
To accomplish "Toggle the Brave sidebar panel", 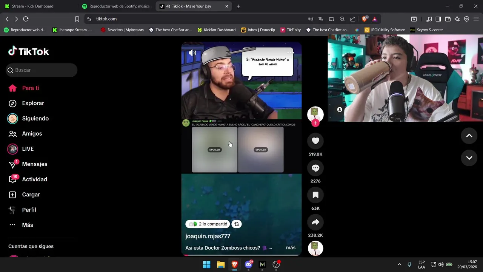I will pyautogui.click(x=438, y=19).
